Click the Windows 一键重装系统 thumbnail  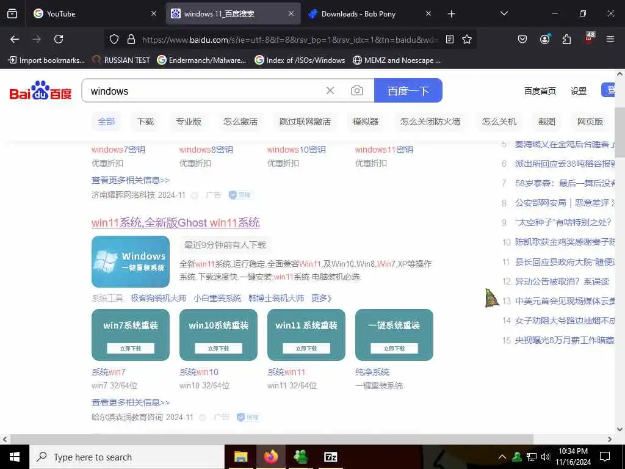click(x=131, y=261)
